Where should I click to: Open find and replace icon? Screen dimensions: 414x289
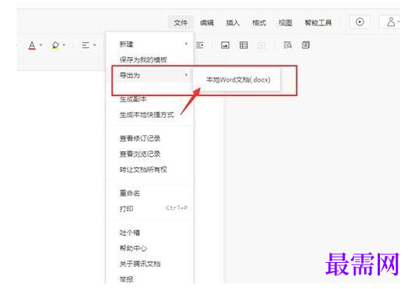point(287,45)
